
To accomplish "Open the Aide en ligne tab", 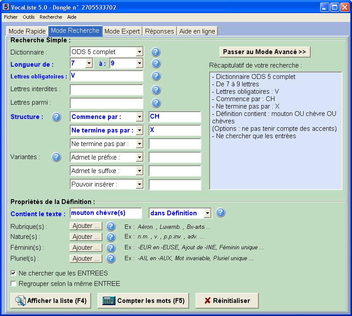I will pyautogui.click(x=197, y=31).
